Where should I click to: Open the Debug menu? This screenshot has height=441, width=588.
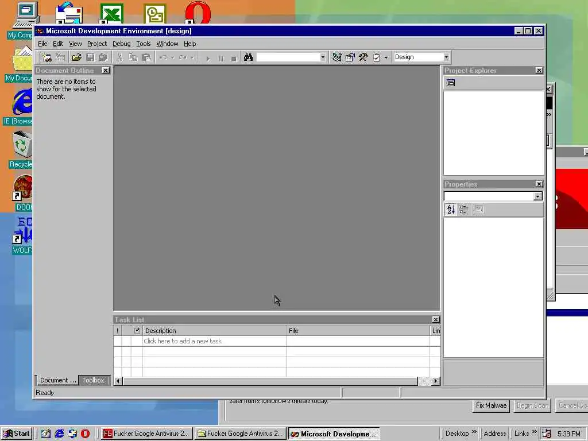(x=122, y=44)
